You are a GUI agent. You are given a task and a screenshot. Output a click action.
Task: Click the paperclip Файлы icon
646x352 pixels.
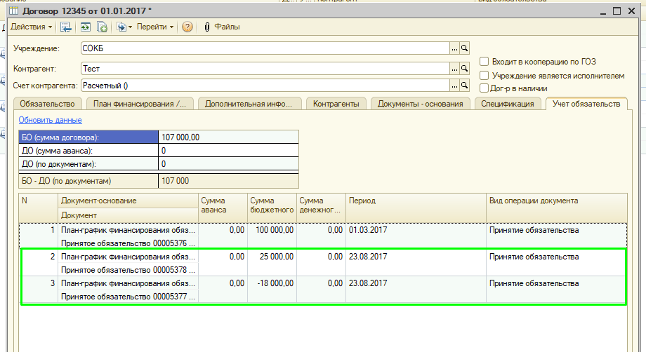[207, 27]
